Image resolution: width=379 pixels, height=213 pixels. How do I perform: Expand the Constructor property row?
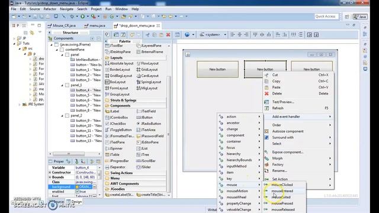(x=50, y=172)
